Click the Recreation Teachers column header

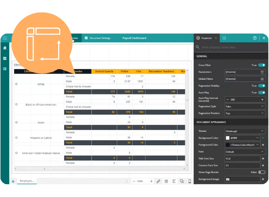(x=161, y=71)
